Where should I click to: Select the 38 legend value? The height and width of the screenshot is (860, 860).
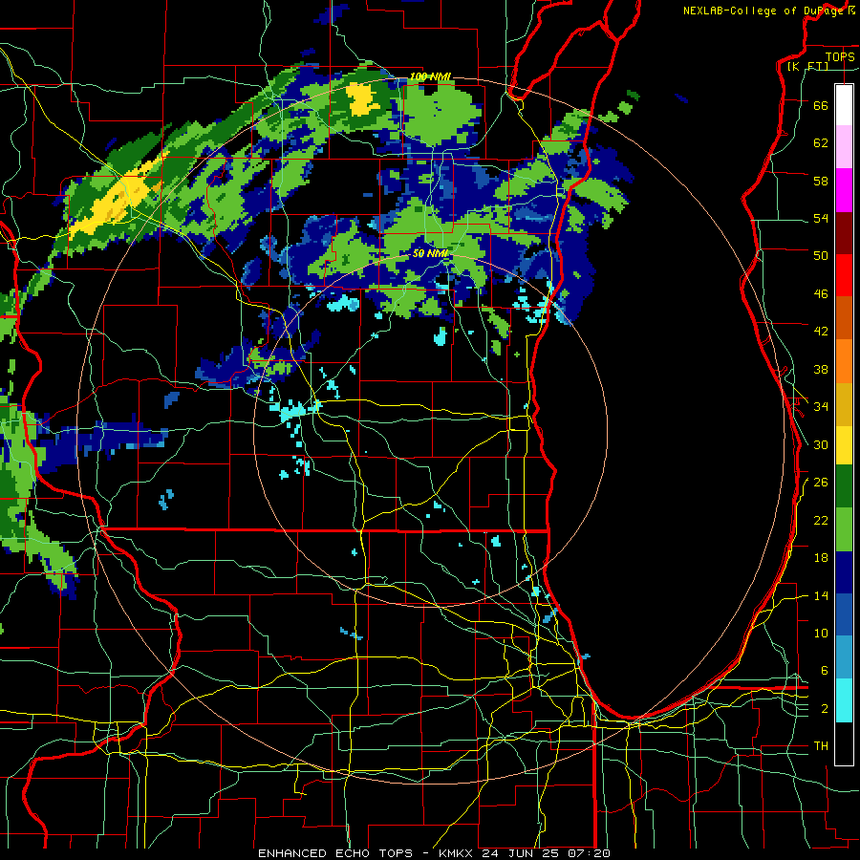point(821,369)
